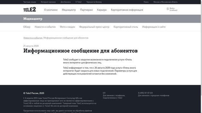Click the login cabinet icon
Image resolution: width=202 pixels, height=113 pixels.
(x=168, y=9)
